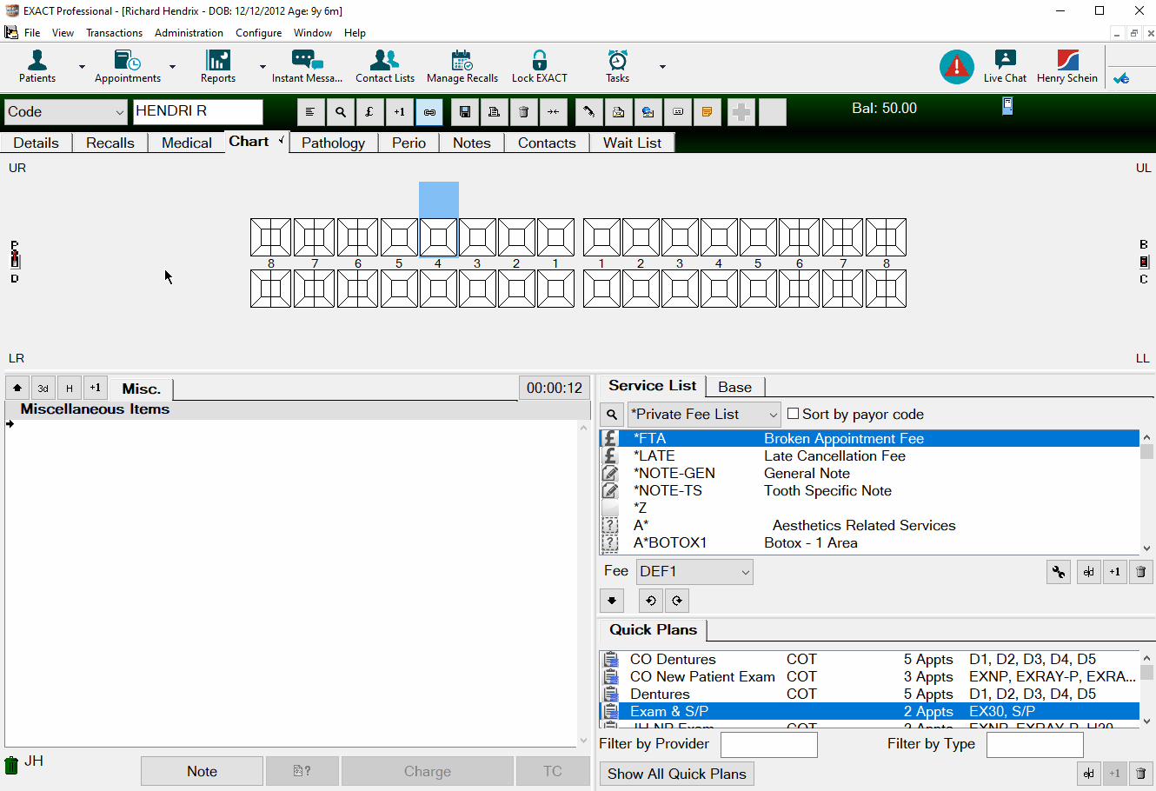Viewport: 1156px width, 791px height.
Task: Open Instant Messages from the toolbar
Action: (x=307, y=66)
